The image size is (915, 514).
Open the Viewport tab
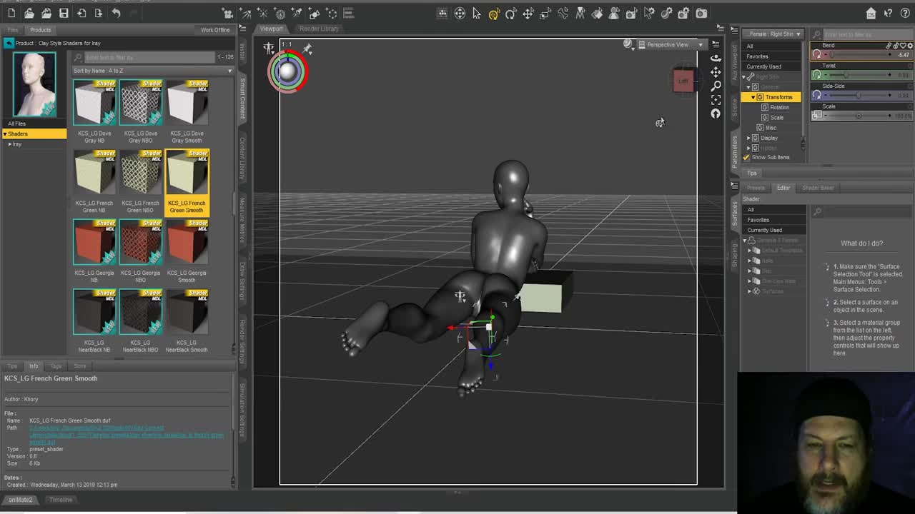tap(271, 29)
